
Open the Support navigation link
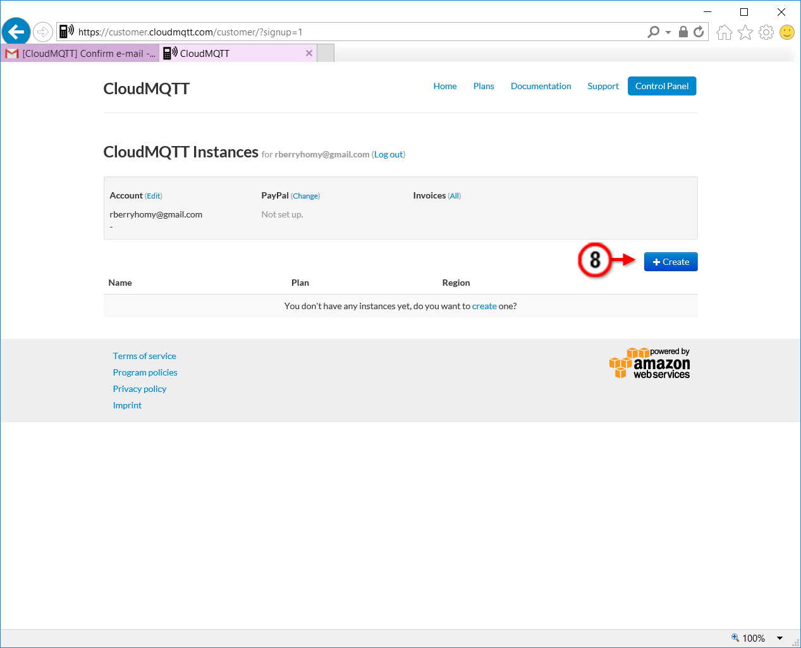click(x=603, y=86)
